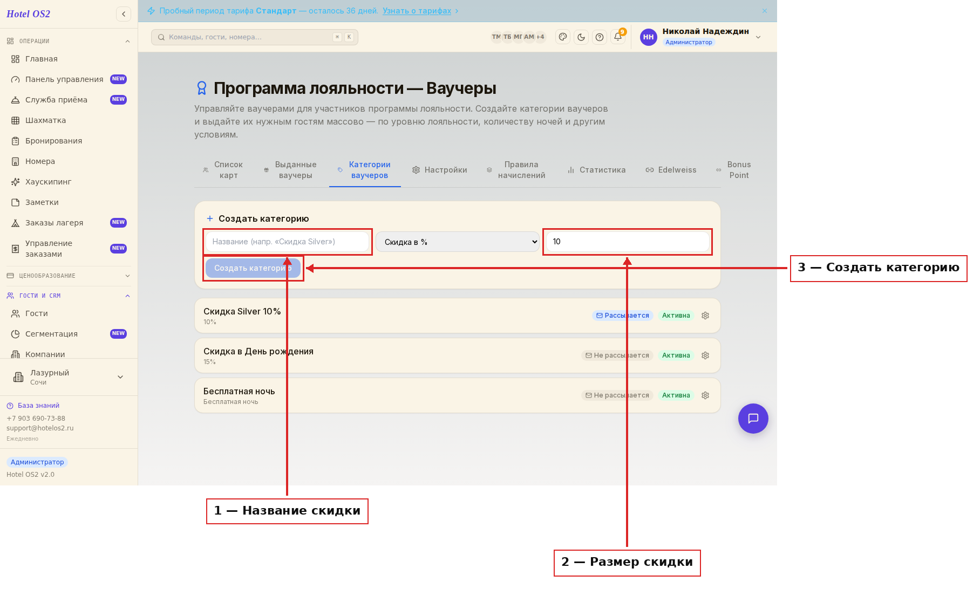Open Управление заказами

pyautogui.click(x=69, y=249)
